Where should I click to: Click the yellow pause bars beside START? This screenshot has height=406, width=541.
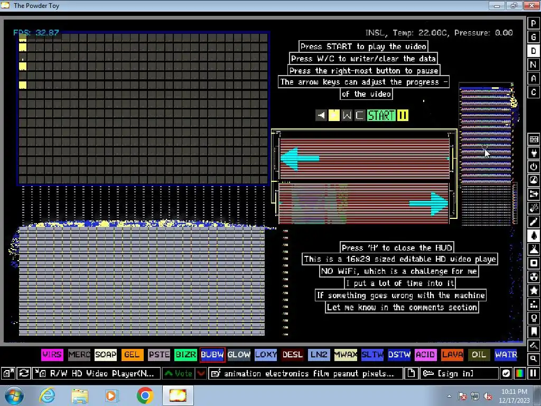click(403, 115)
